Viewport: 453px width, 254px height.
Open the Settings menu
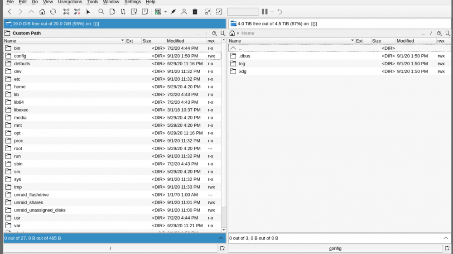point(133,2)
